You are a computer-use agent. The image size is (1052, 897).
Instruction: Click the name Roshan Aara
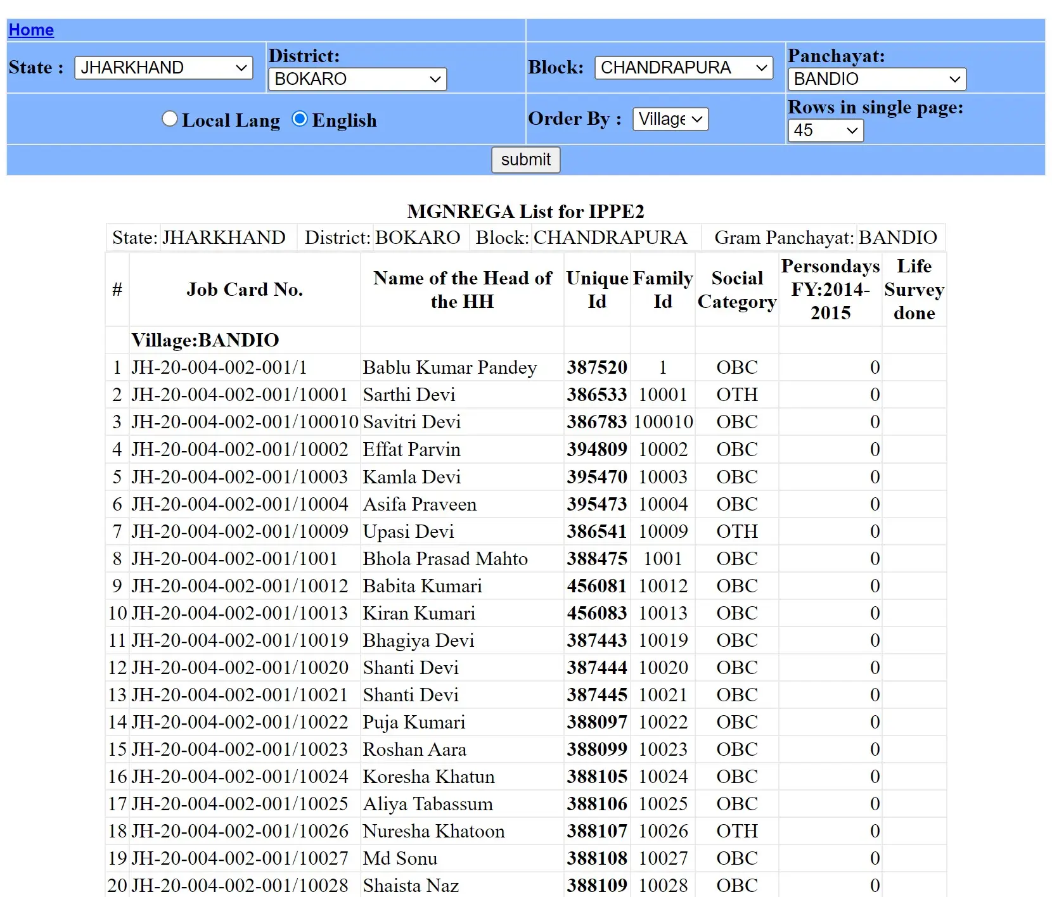[414, 749]
